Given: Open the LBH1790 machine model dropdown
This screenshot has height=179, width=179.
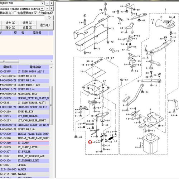Looking at the screenshot, I should [x=42, y=3].
